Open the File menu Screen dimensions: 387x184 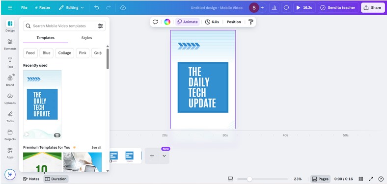[x=24, y=8]
